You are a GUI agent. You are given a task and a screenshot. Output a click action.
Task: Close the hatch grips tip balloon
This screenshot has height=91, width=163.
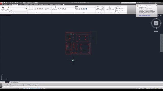coord(156,5)
